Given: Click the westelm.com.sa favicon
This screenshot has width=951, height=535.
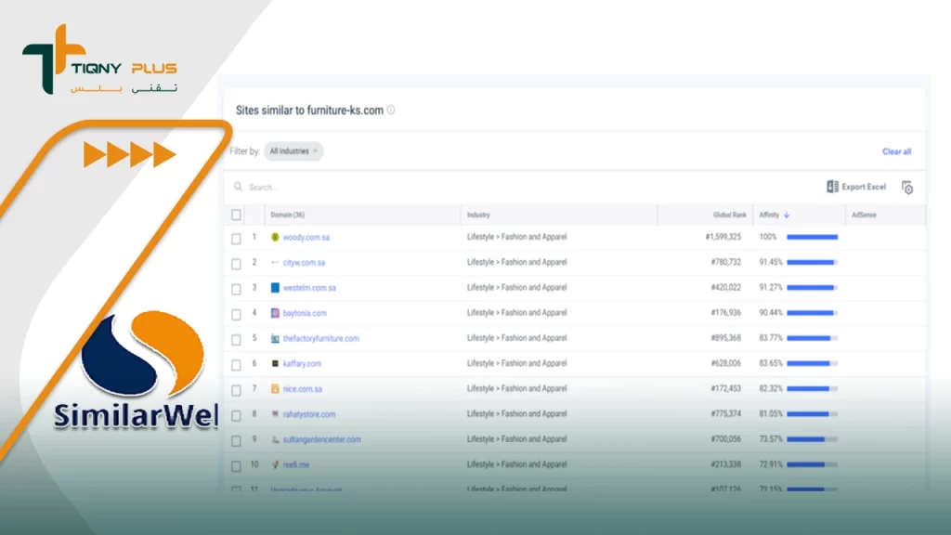Looking at the screenshot, I should [x=275, y=288].
